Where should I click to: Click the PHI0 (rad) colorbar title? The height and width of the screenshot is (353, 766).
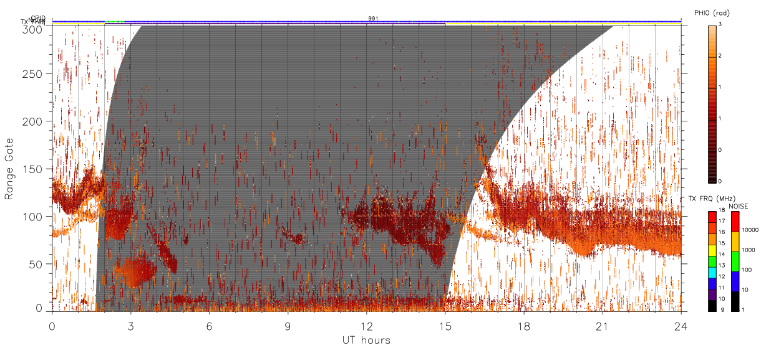point(712,13)
